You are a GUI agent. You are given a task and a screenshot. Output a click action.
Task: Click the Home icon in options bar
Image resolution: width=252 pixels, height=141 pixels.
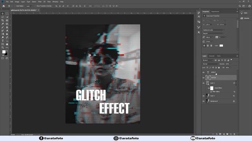(x=4, y=6)
